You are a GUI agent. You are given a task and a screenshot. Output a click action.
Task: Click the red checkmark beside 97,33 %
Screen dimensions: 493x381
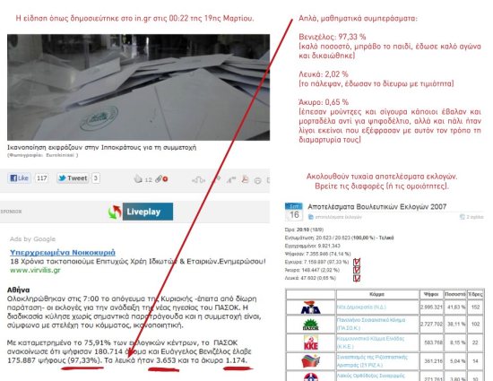(357, 262)
